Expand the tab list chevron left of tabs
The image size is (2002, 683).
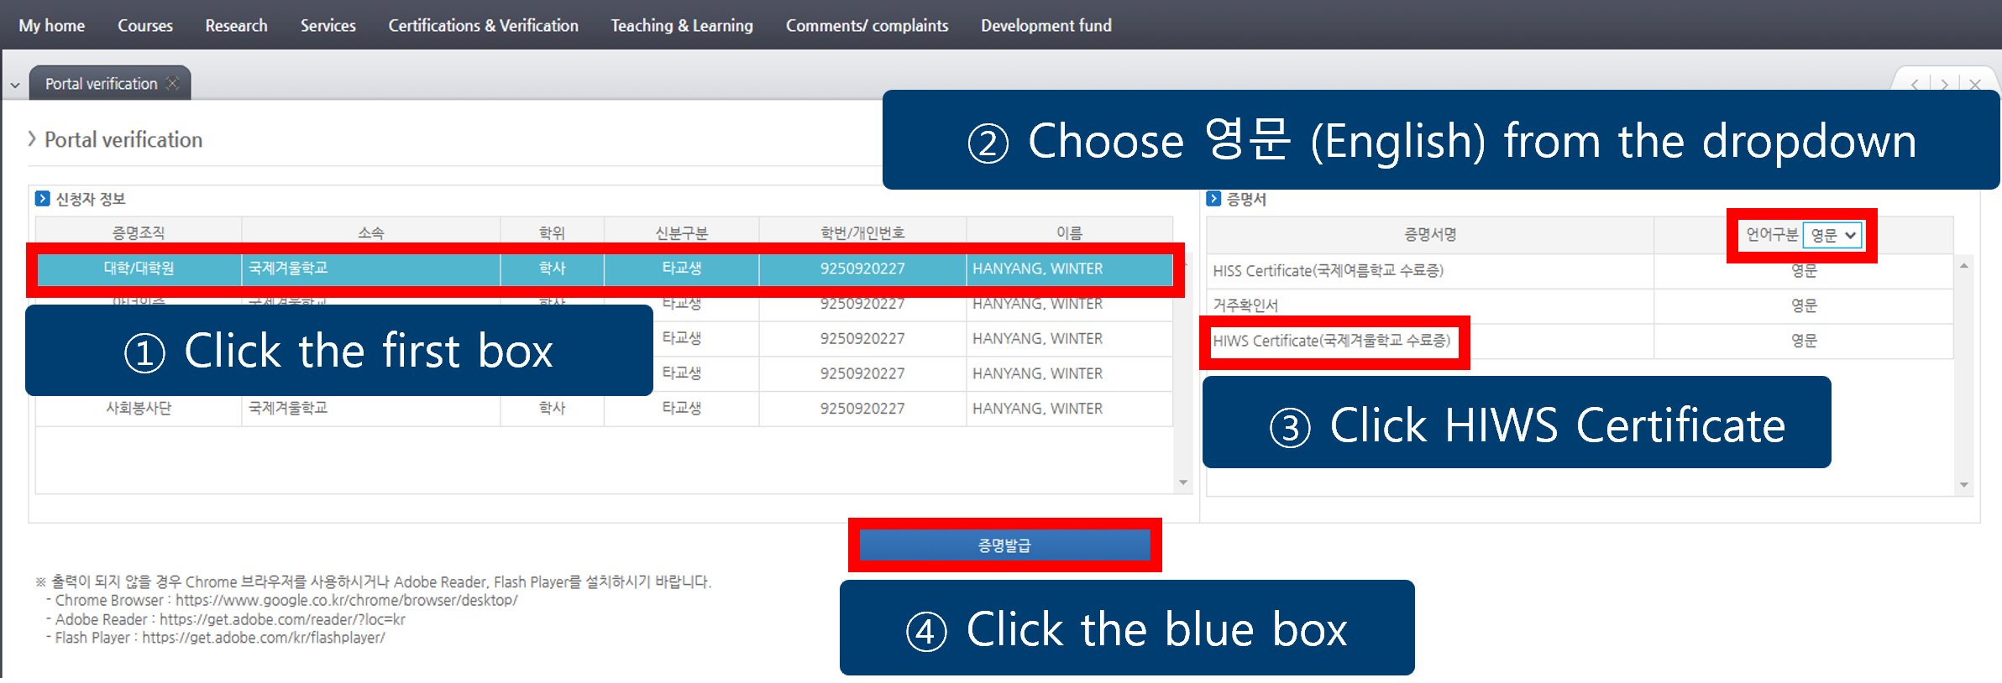click(x=15, y=85)
